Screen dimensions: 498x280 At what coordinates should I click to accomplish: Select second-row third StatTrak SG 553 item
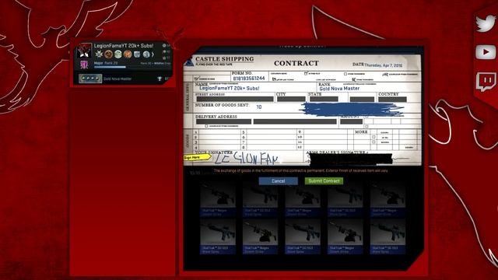click(x=303, y=237)
